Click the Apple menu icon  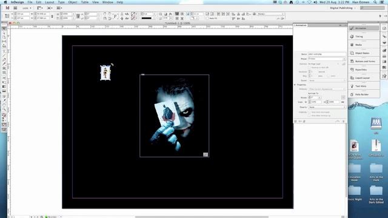pyautogui.click(x=5, y=2)
